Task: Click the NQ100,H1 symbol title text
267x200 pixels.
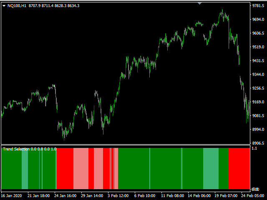Action: (18, 5)
